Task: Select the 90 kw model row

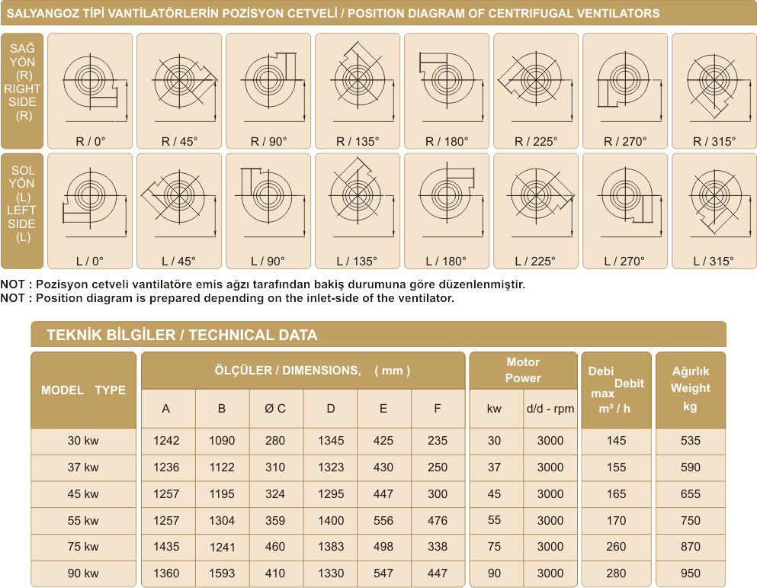Action: pyautogui.click(x=83, y=574)
